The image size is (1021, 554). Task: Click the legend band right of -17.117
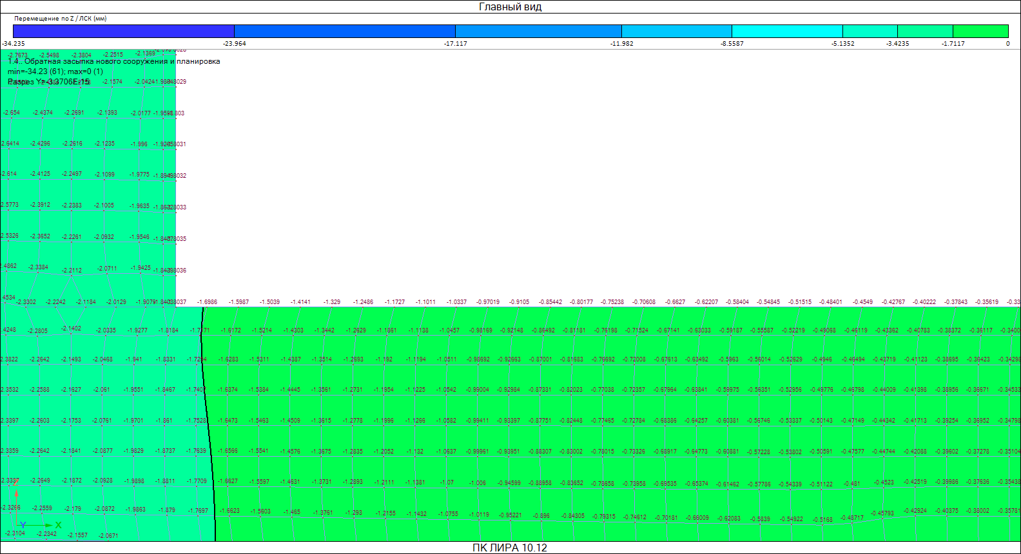[x=538, y=31]
